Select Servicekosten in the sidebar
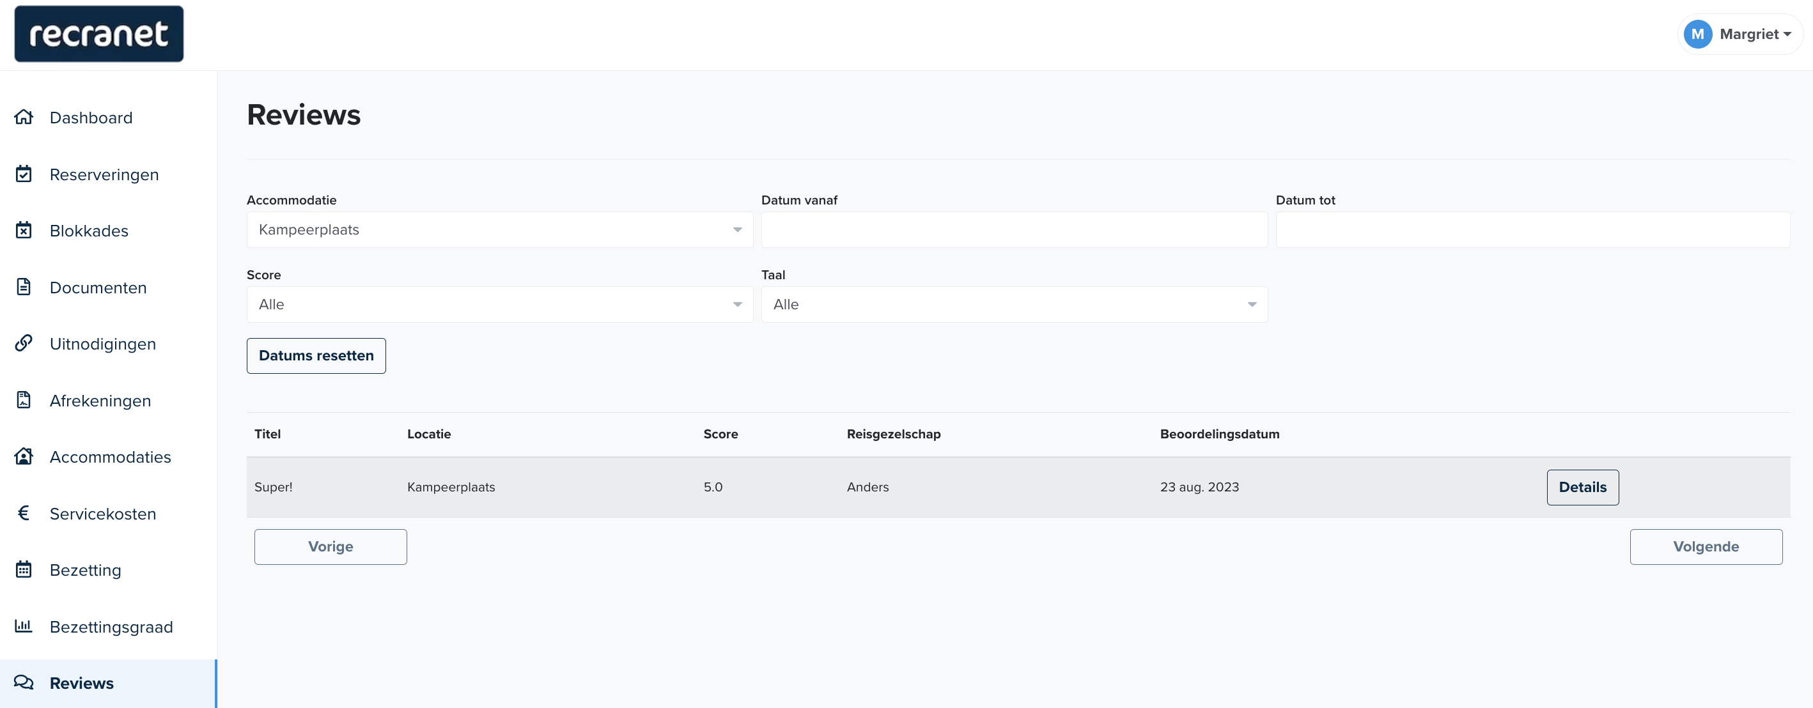 [109, 514]
